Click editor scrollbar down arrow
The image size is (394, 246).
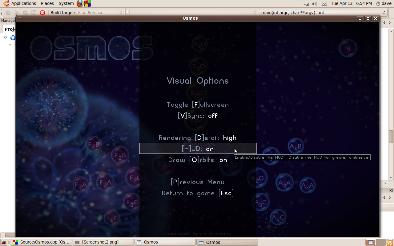click(x=391, y=177)
